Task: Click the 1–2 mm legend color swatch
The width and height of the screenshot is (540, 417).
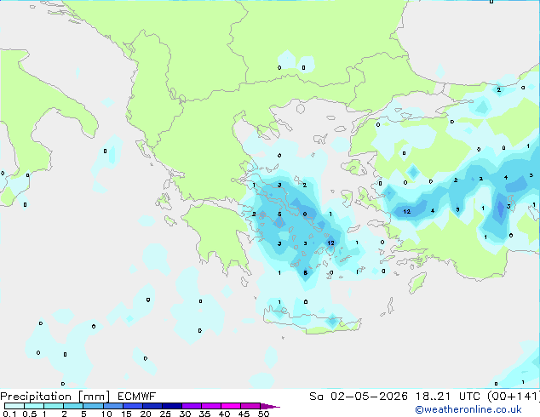Action: click(x=54, y=406)
